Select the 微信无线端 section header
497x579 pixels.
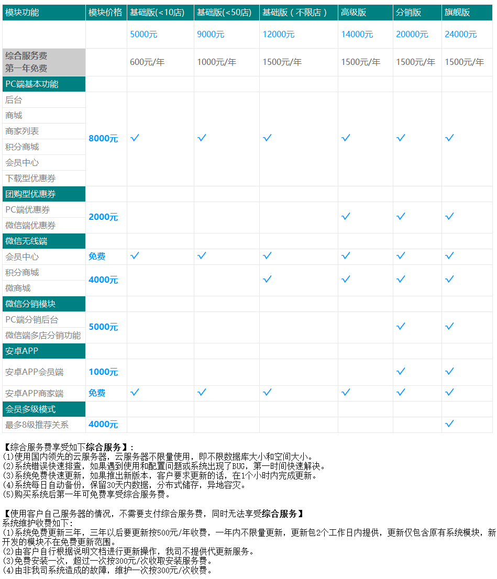tap(44, 241)
